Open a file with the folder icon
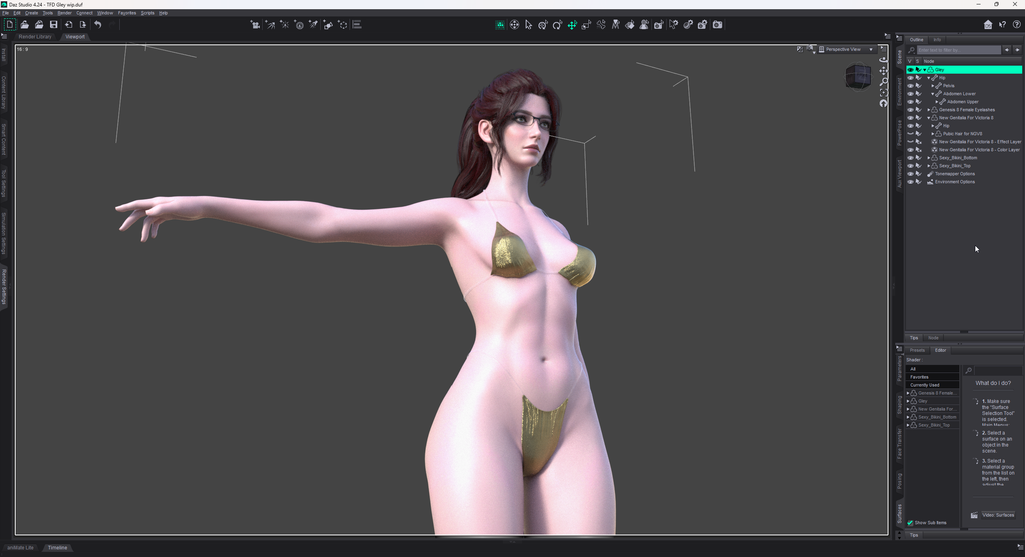 click(25, 25)
